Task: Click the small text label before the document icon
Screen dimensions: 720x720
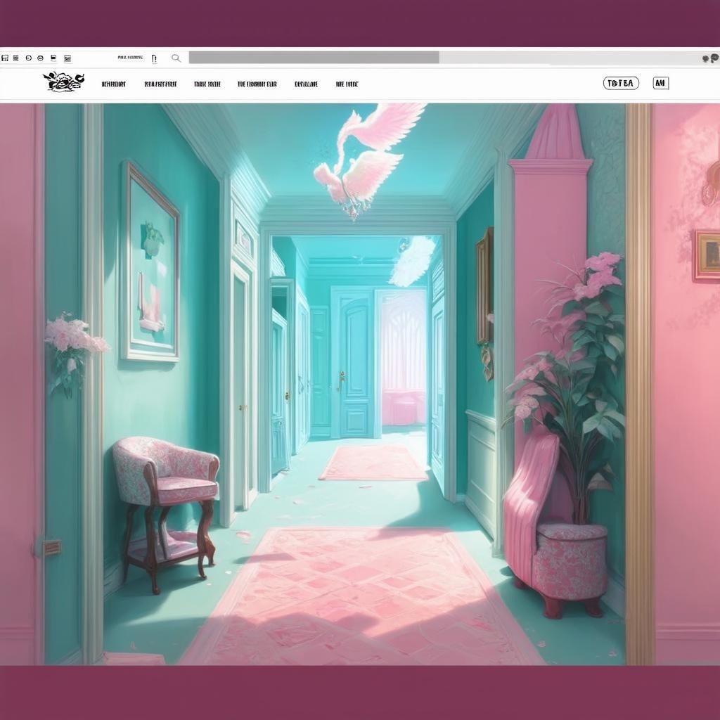Action: 130,58
